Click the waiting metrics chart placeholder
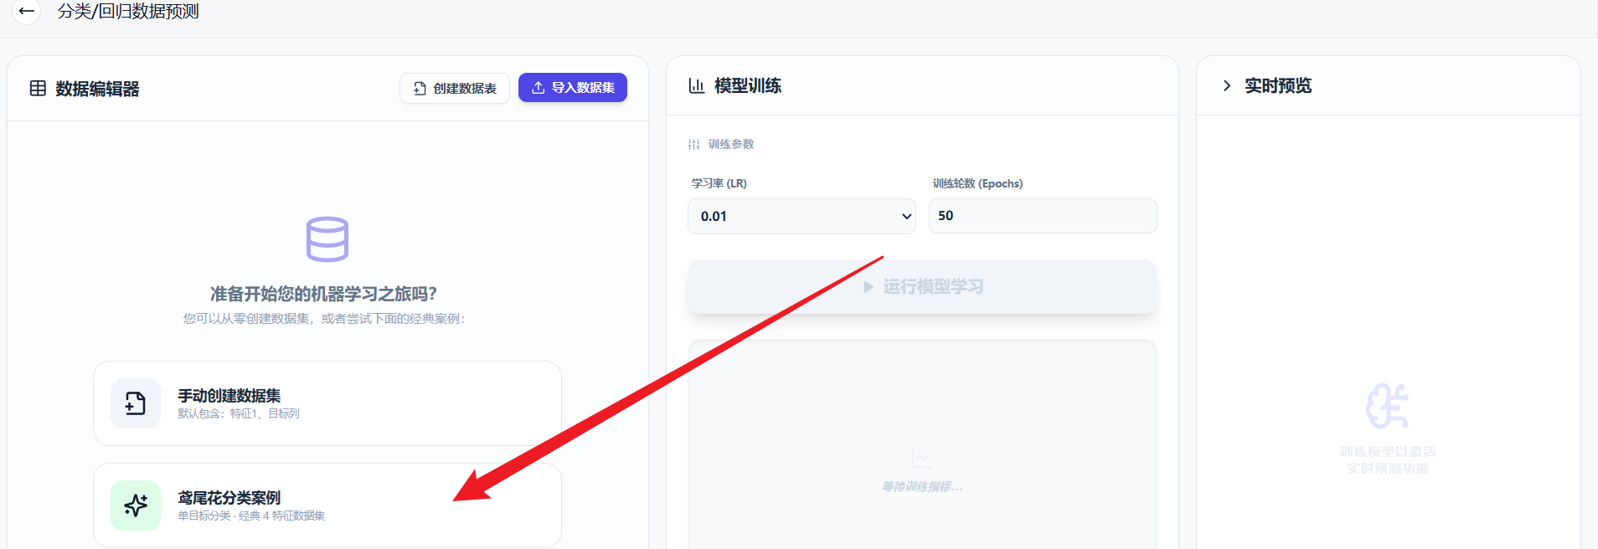This screenshot has width=1598, height=549. click(922, 470)
